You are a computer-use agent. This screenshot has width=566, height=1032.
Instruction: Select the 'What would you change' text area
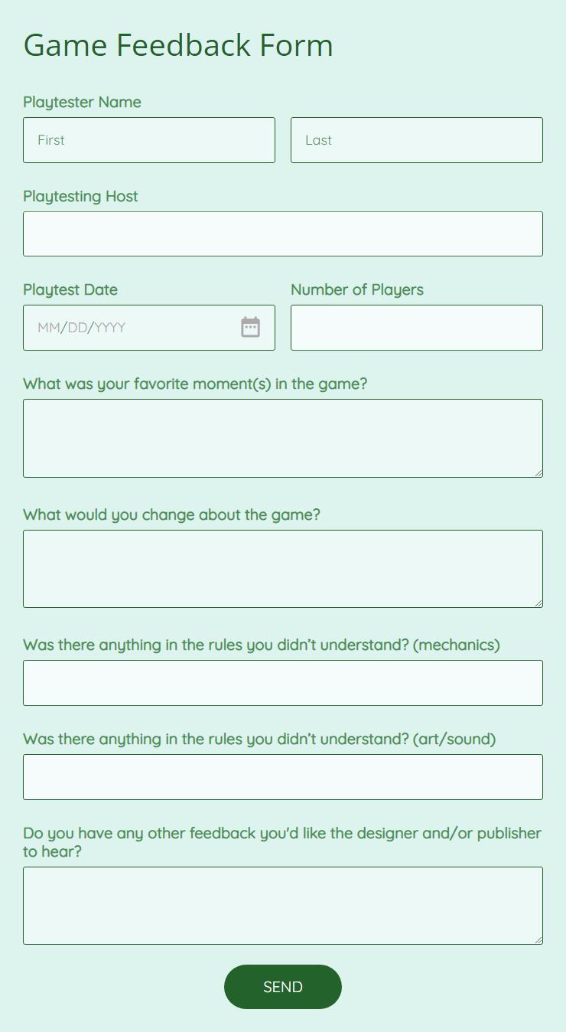[283, 569]
